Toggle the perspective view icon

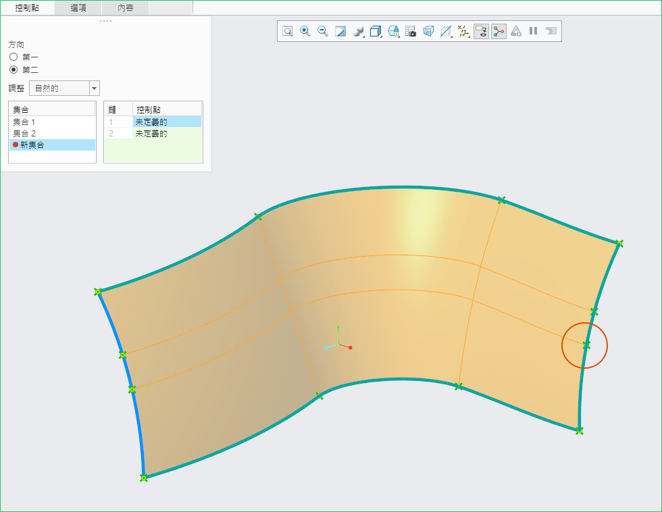tap(428, 31)
